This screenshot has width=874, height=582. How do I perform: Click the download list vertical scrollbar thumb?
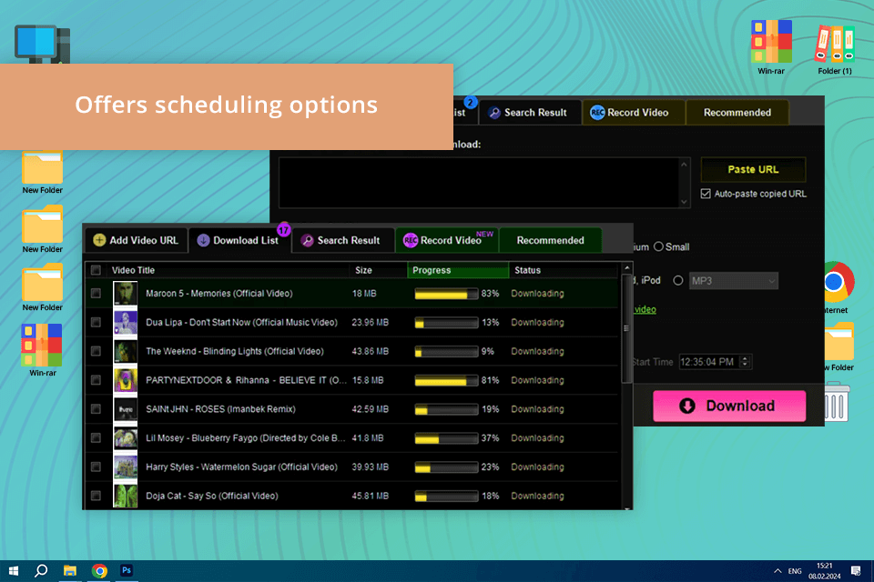tap(627, 328)
